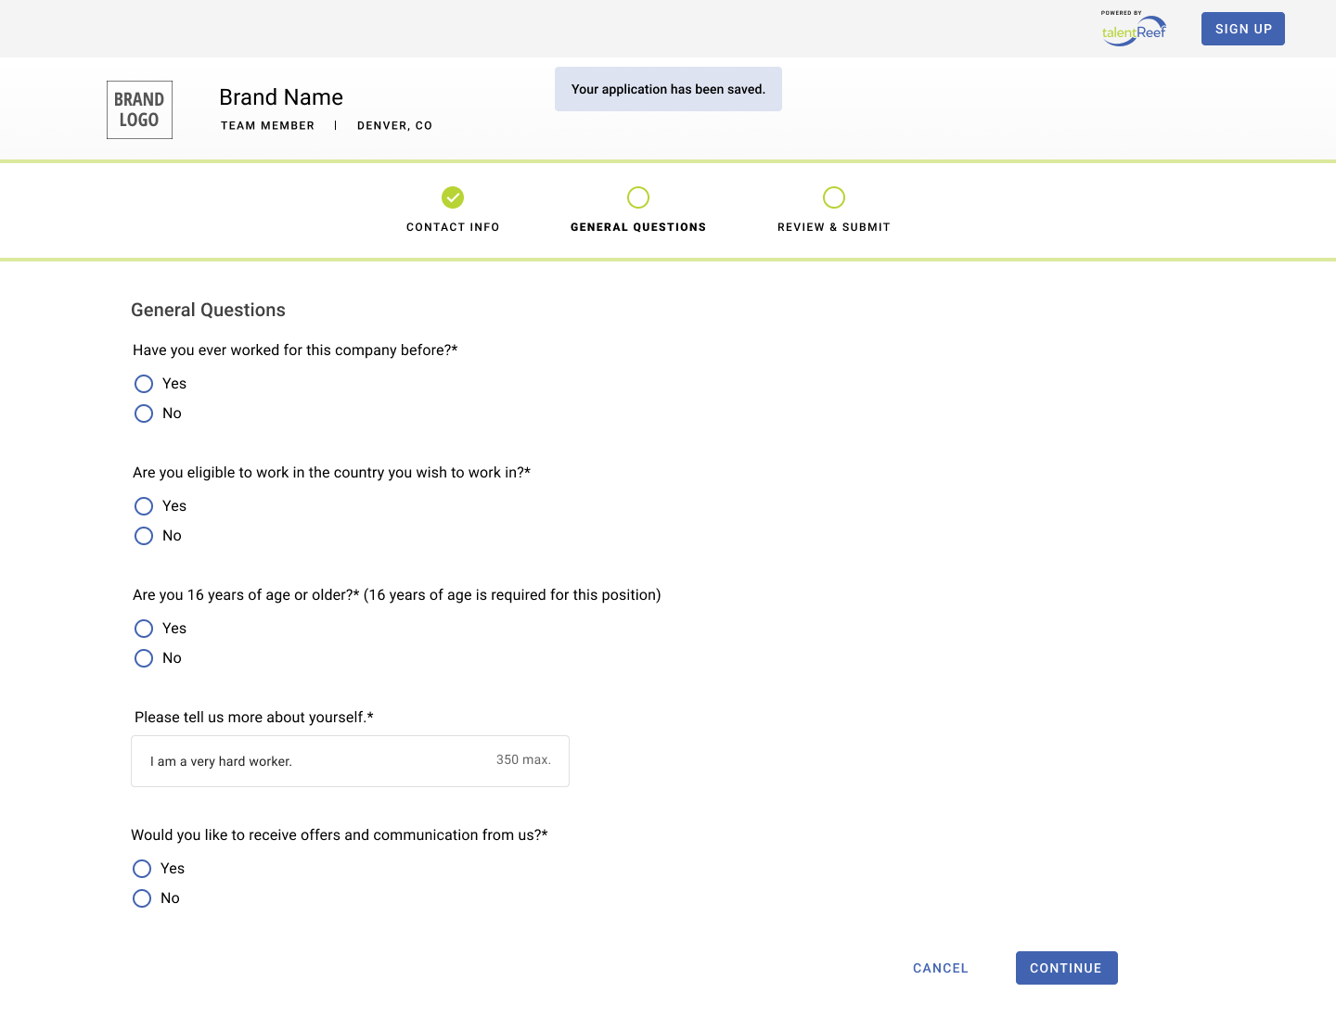Select No for receiving offers and communication
1336x1018 pixels.
[x=142, y=897]
